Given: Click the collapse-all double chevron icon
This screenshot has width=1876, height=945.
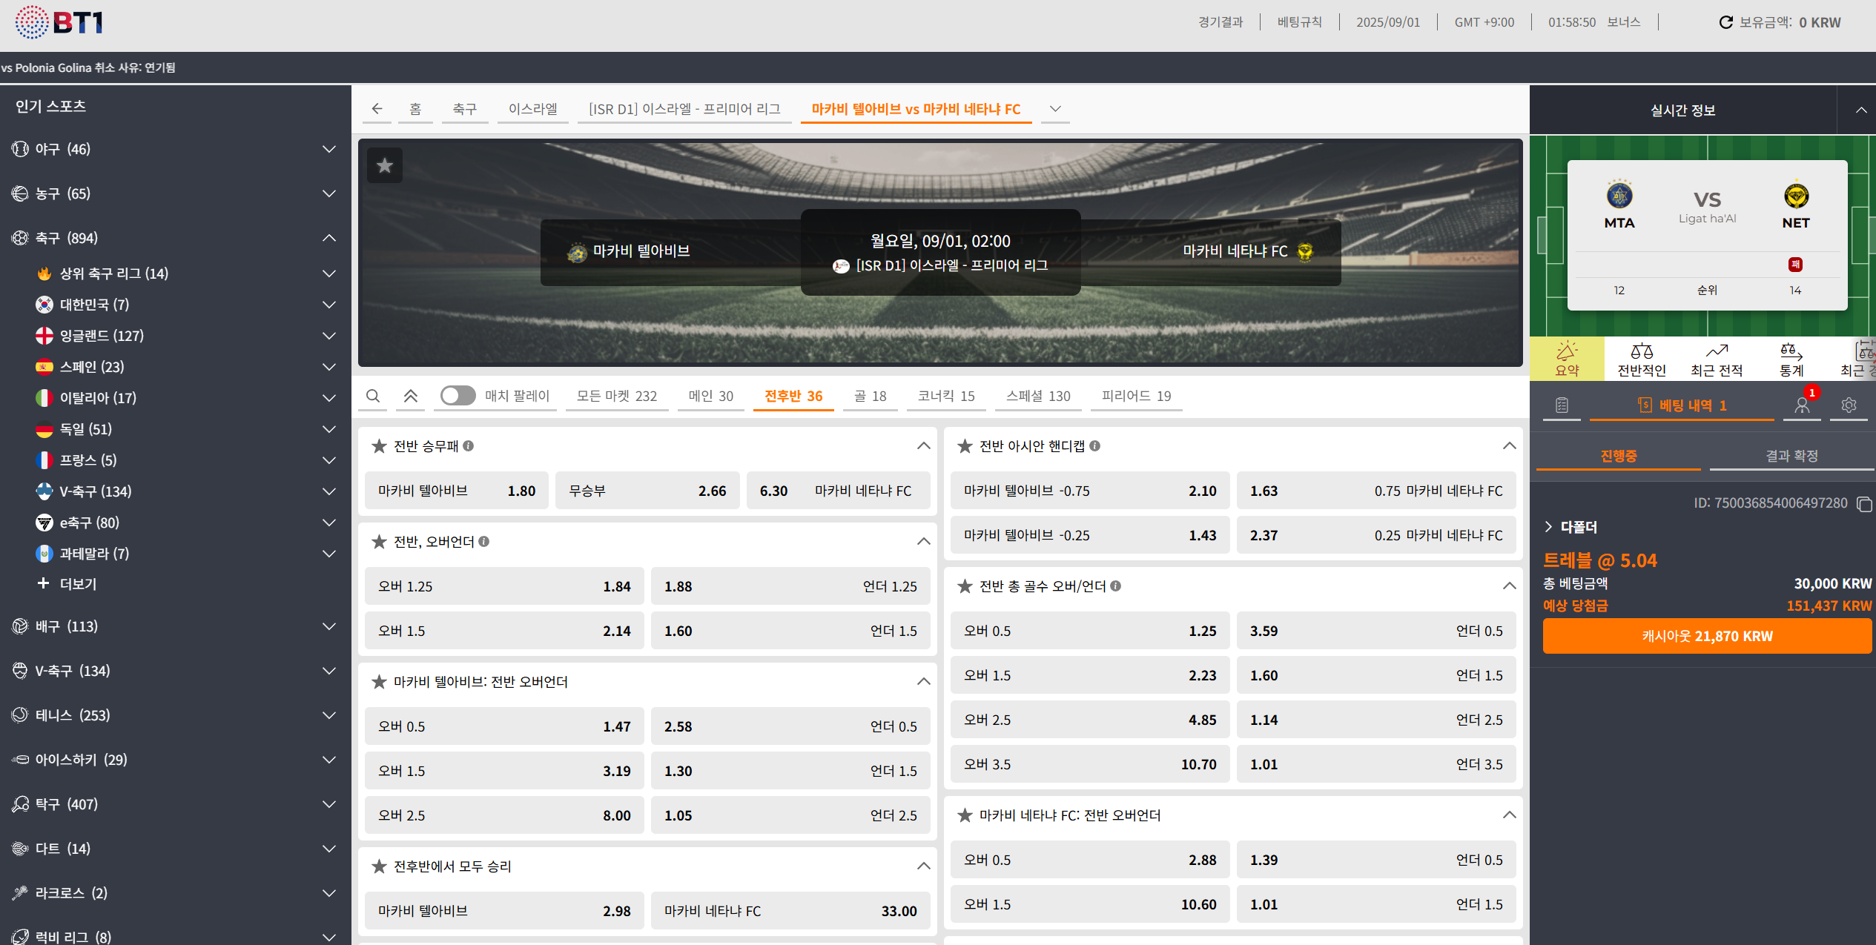Looking at the screenshot, I should pyautogui.click(x=410, y=396).
